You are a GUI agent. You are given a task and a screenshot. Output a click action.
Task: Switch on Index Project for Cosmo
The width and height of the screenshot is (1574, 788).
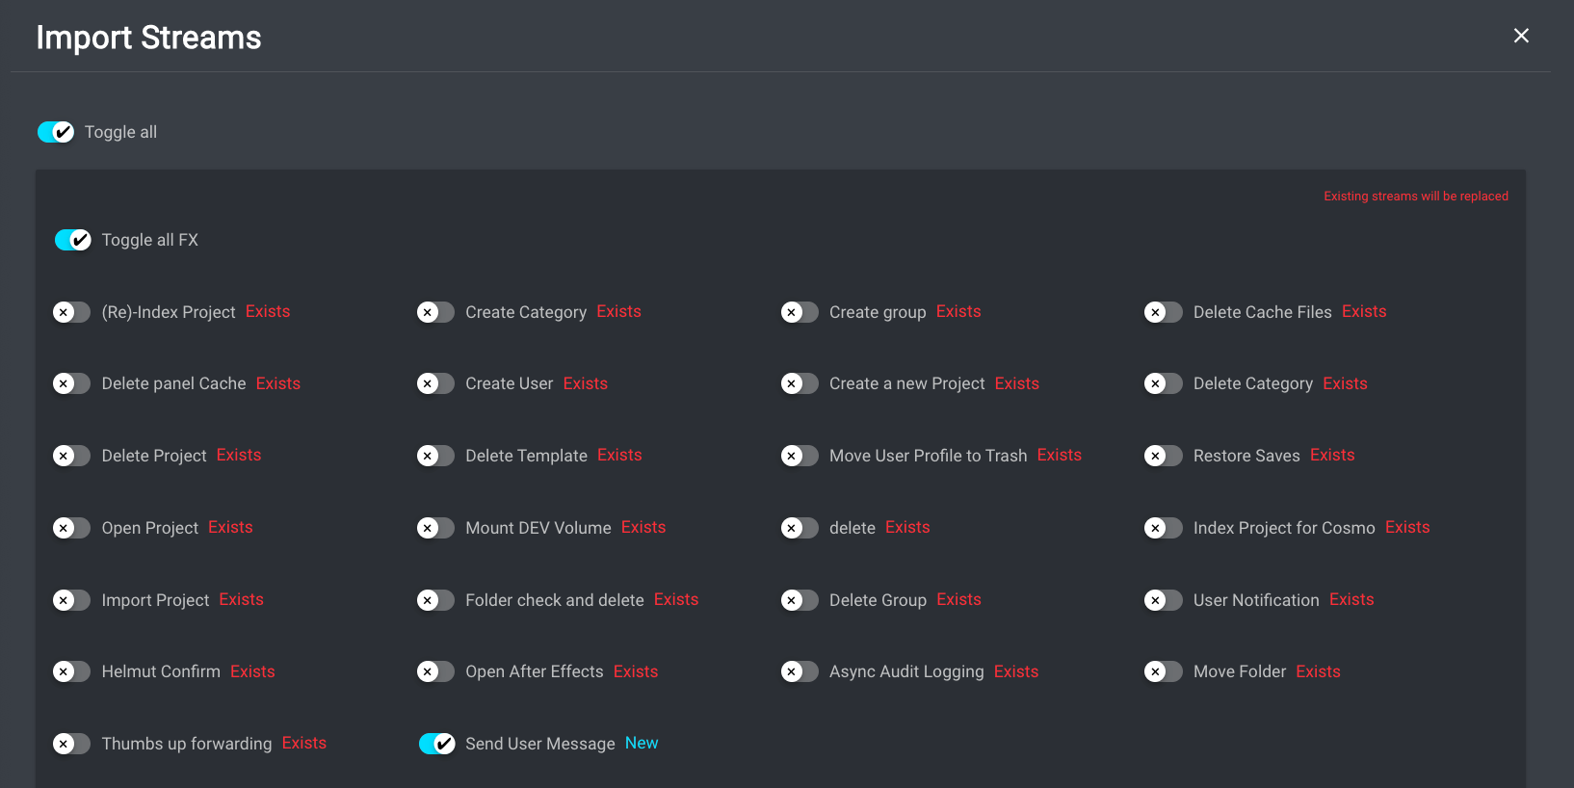point(1163,528)
